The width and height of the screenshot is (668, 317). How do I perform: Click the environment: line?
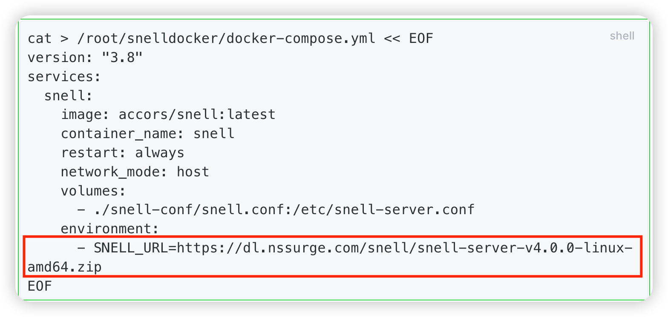coord(109,229)
